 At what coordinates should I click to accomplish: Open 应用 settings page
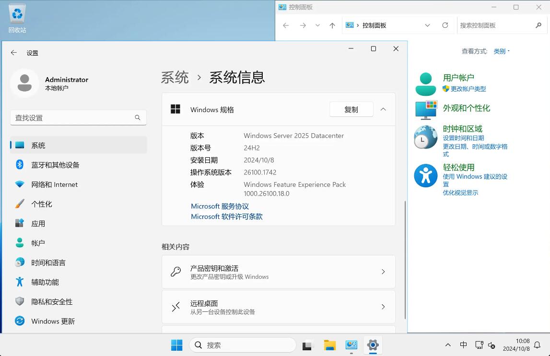coord(78,223)
